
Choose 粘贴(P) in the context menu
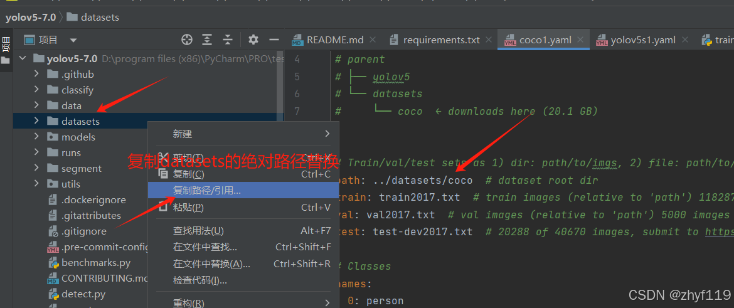click(x=243, y=208)
